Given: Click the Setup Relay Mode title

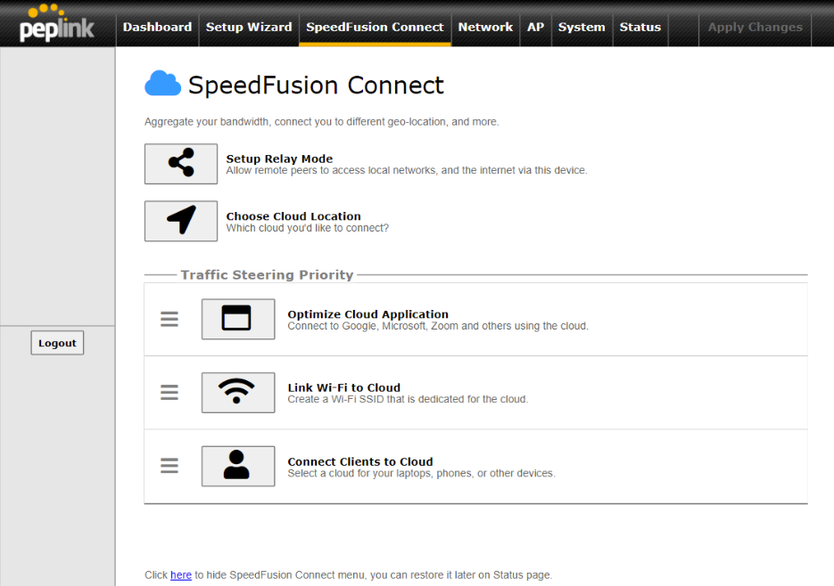Looking at the screenshot, I should (x=279, y=159).
